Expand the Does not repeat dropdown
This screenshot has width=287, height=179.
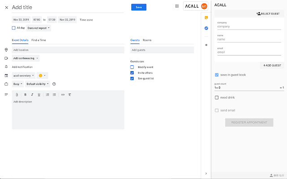tap(39, 28)
